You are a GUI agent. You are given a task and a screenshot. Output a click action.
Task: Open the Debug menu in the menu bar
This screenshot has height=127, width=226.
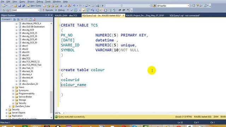coord(40,1)
